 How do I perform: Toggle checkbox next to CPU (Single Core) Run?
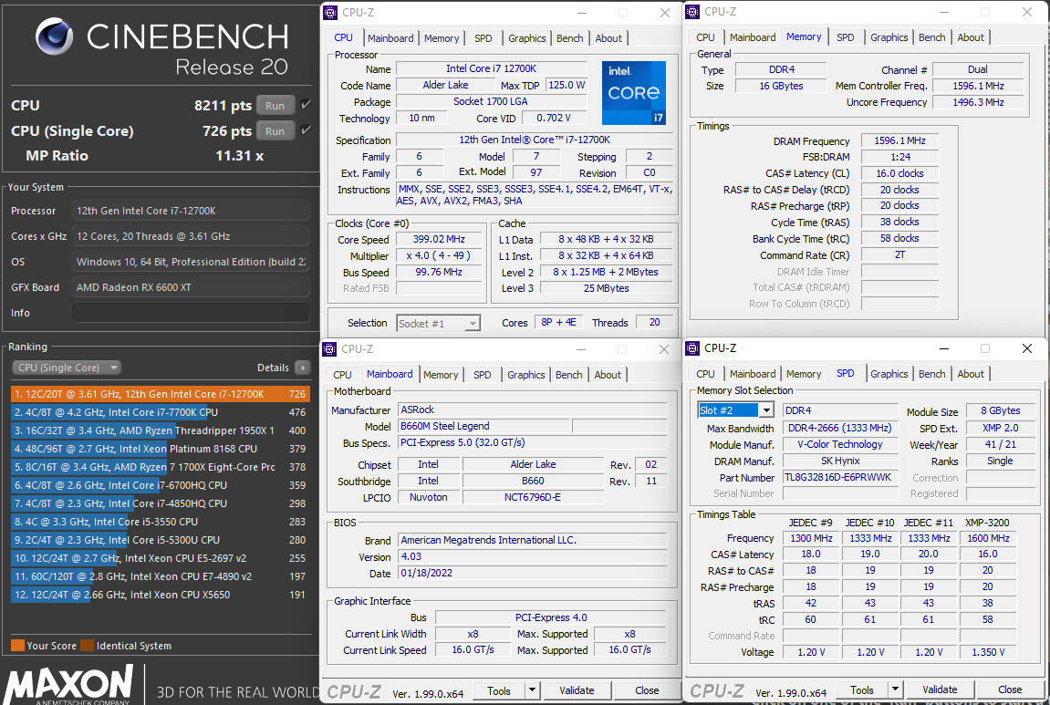(306, 130)
